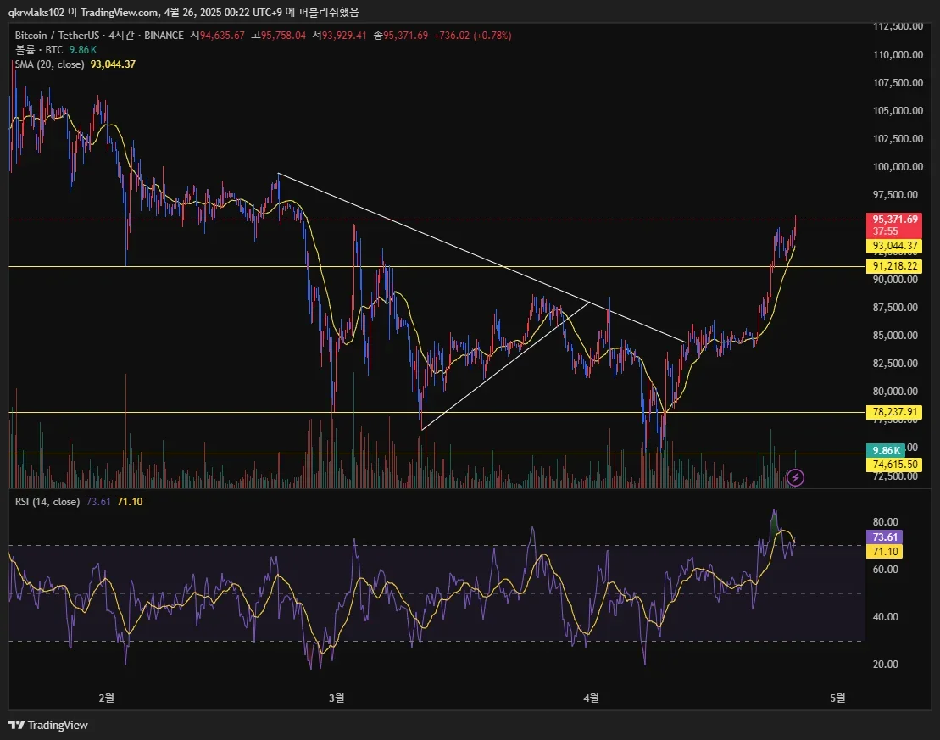The image size is (940, 740).
Task: Click the 볼륨 · BTC volume legend
Action: pyautogui.click(x=39, y=50)
